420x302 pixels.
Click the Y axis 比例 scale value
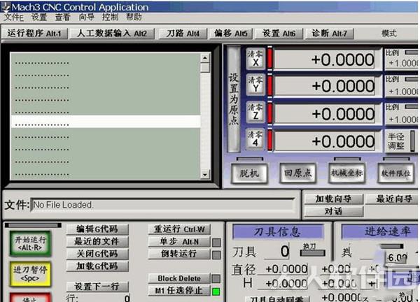402,92
